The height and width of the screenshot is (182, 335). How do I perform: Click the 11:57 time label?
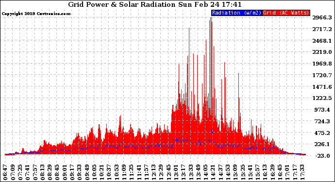(146, 172)
